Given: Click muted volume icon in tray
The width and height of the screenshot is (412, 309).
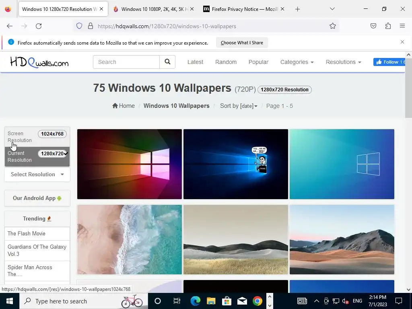Looking at the screenshot, I should coord(345,301).
